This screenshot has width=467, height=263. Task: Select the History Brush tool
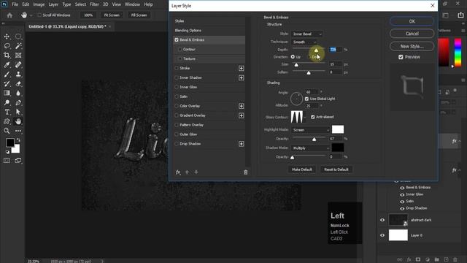click(x=7, y=84)
